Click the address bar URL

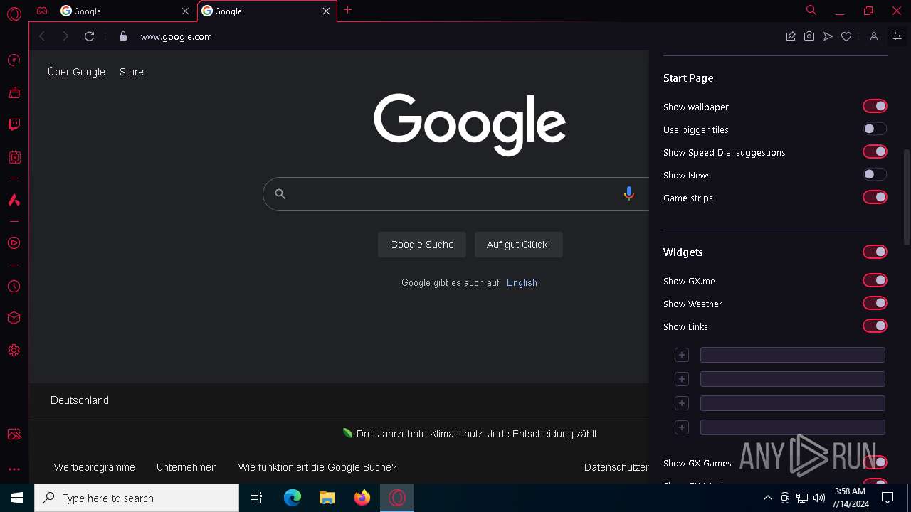pyautogui.click(x=177, y=36)
